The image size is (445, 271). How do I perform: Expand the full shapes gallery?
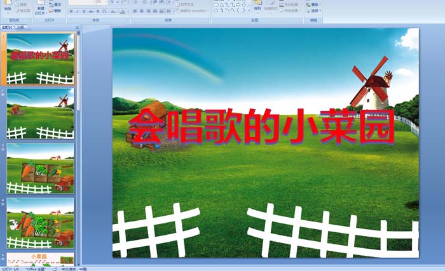[x=249, y=11]
